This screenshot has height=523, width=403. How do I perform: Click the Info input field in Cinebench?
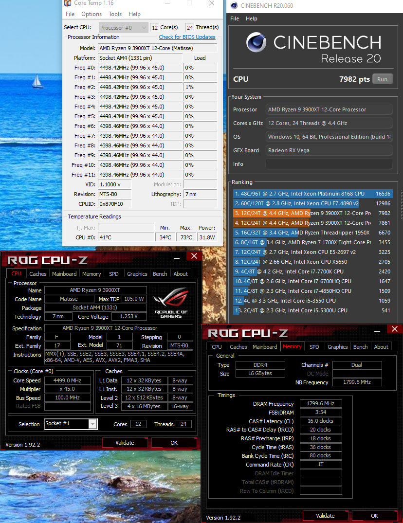[329, 164]
